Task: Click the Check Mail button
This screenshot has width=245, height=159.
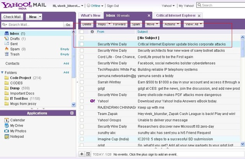Action: point(12,17)
